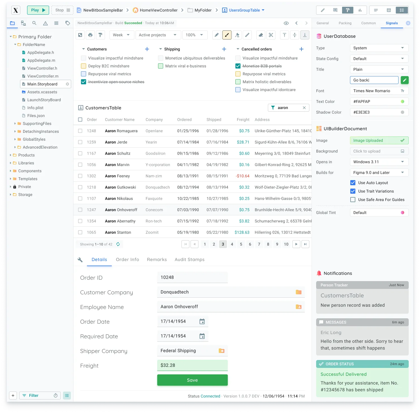Check Deploy B2C mindshare under Customers
The image size is (420, 413).
pos(83,66)
